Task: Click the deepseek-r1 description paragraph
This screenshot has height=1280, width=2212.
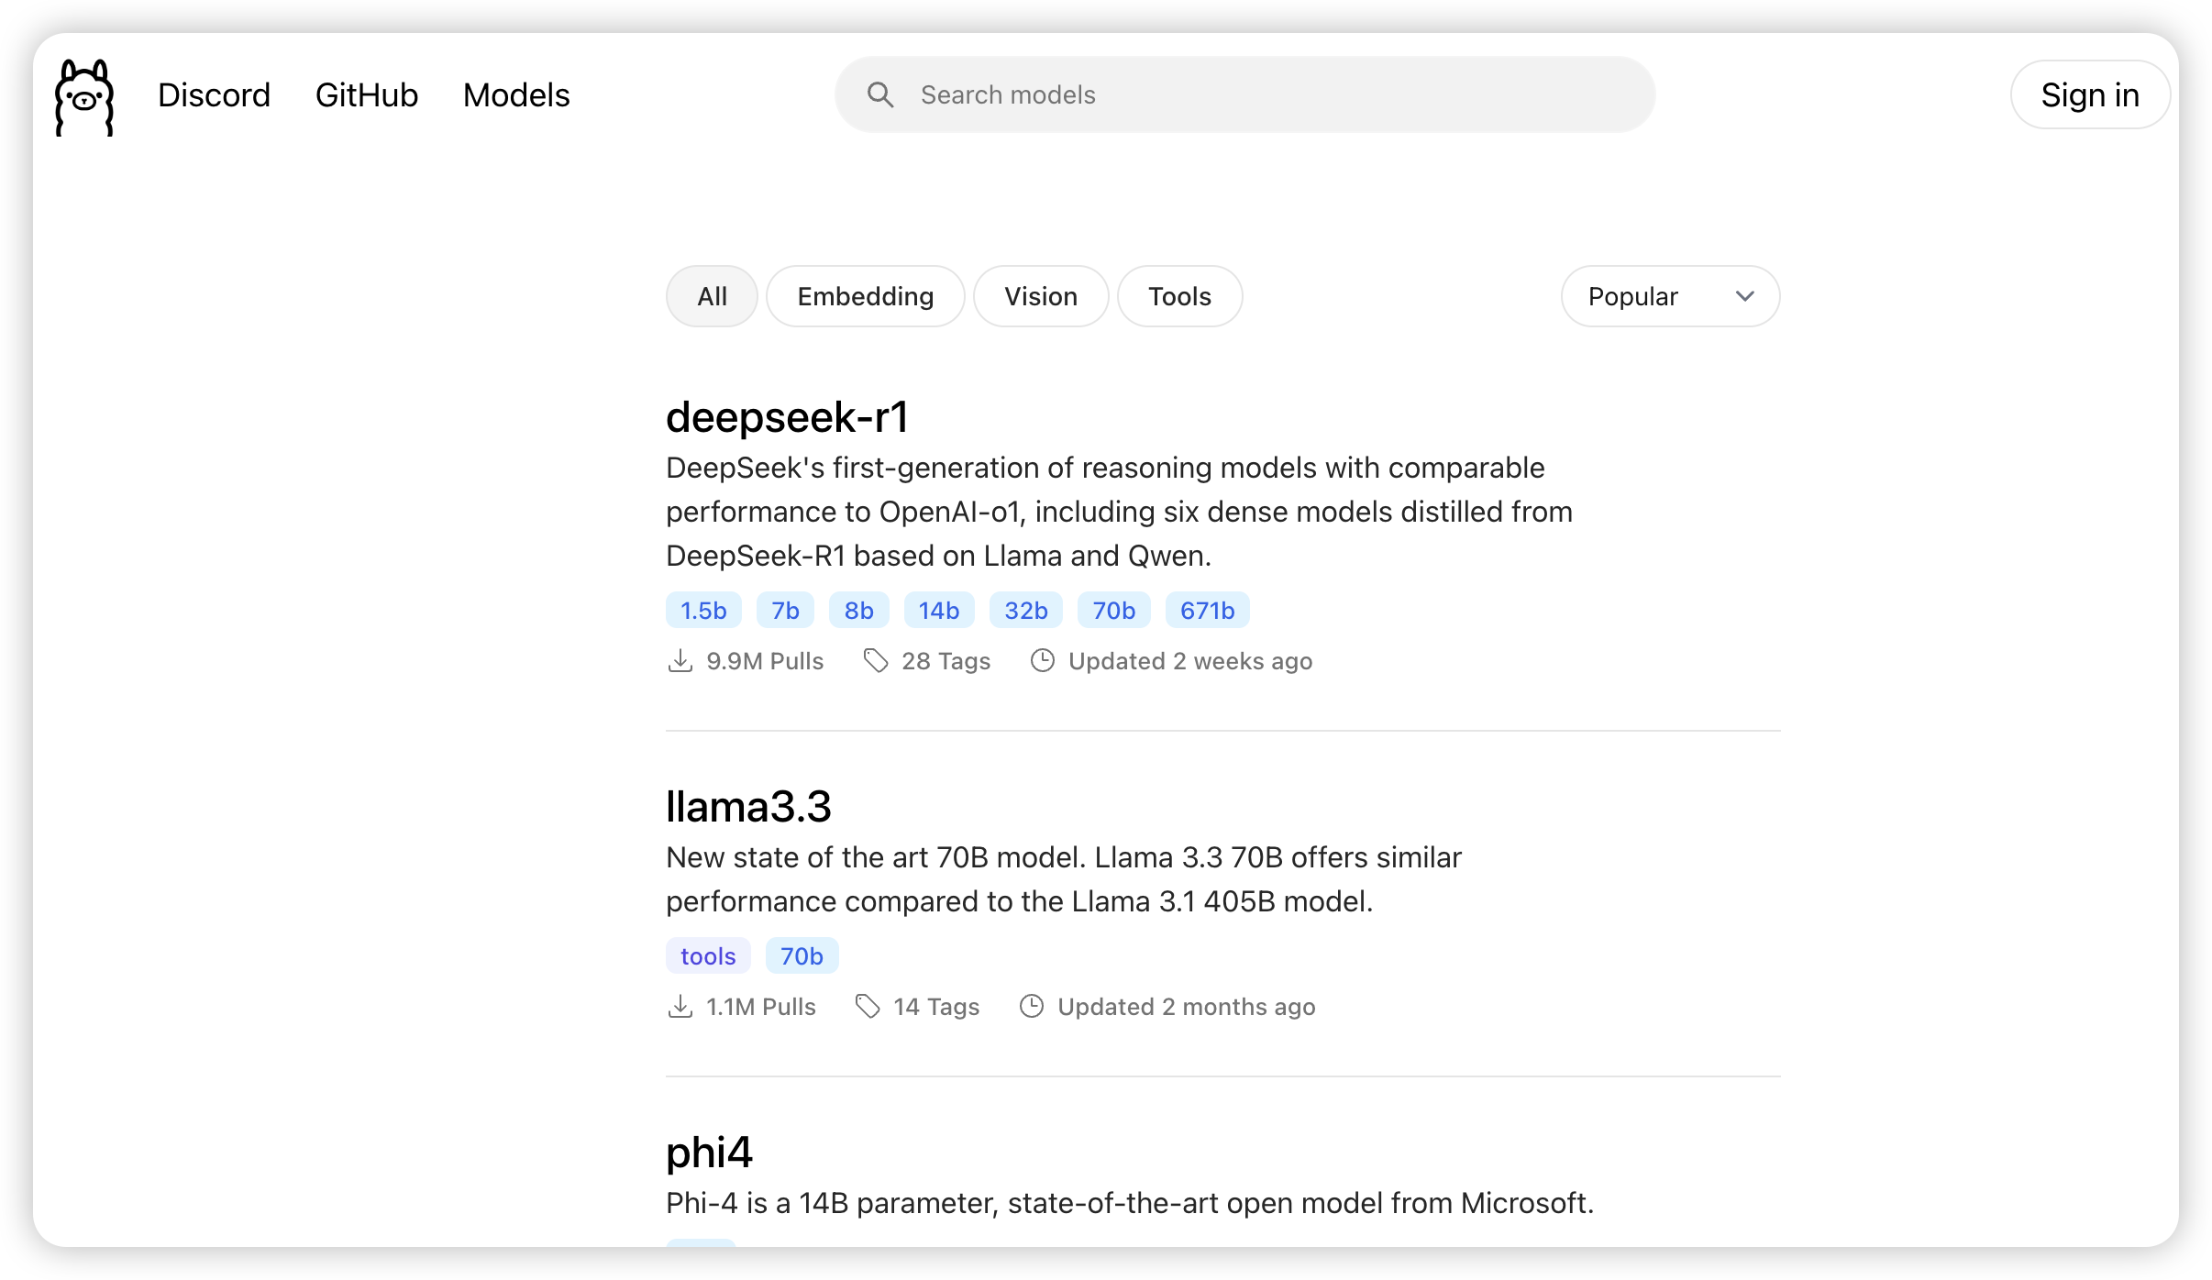Action: [x=1119, y=512]
